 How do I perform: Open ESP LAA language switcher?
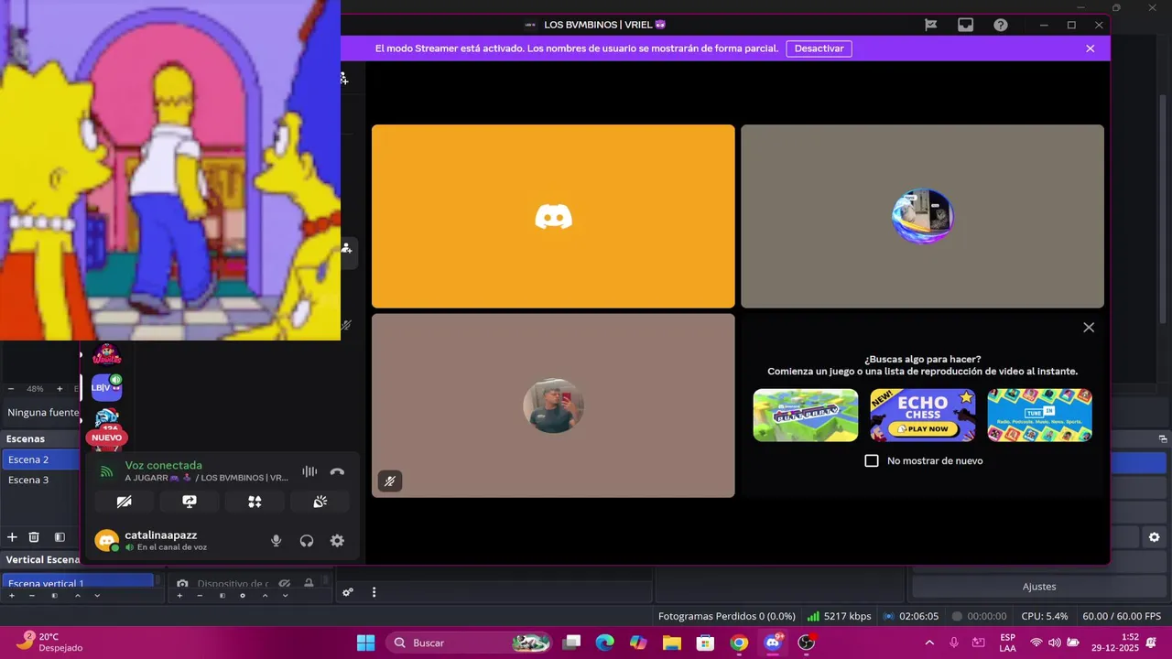(1007, 643)
